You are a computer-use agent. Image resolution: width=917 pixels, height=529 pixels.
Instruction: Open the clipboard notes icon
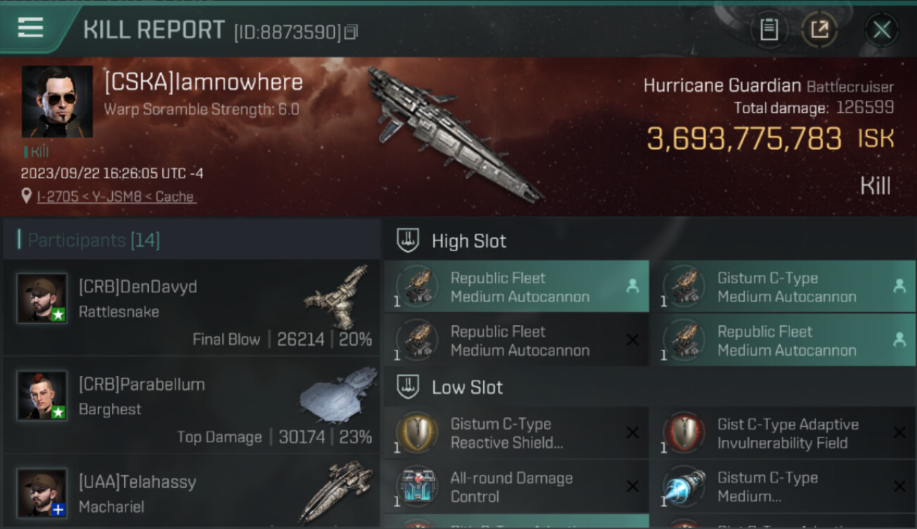[x=769, y=30]
